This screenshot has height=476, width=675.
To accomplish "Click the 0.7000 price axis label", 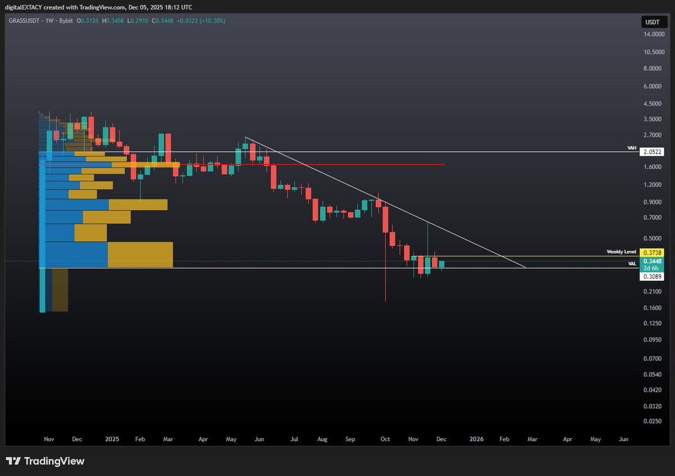I will [x=654, y=217].
